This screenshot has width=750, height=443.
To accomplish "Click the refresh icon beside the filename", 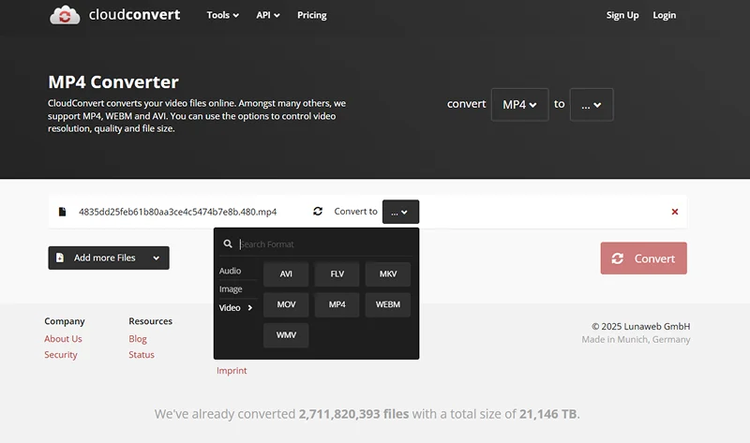I will coord(318,212).
